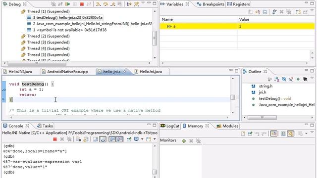Screen dimensions: 317x178
Task: Open the HelloJNI.java editor tab
Action: point(18,72)
